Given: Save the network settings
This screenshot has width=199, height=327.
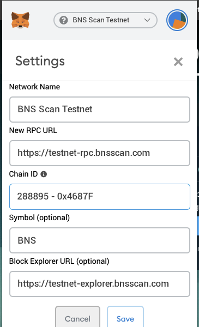Looking at the screenshot, I should 125,317.
